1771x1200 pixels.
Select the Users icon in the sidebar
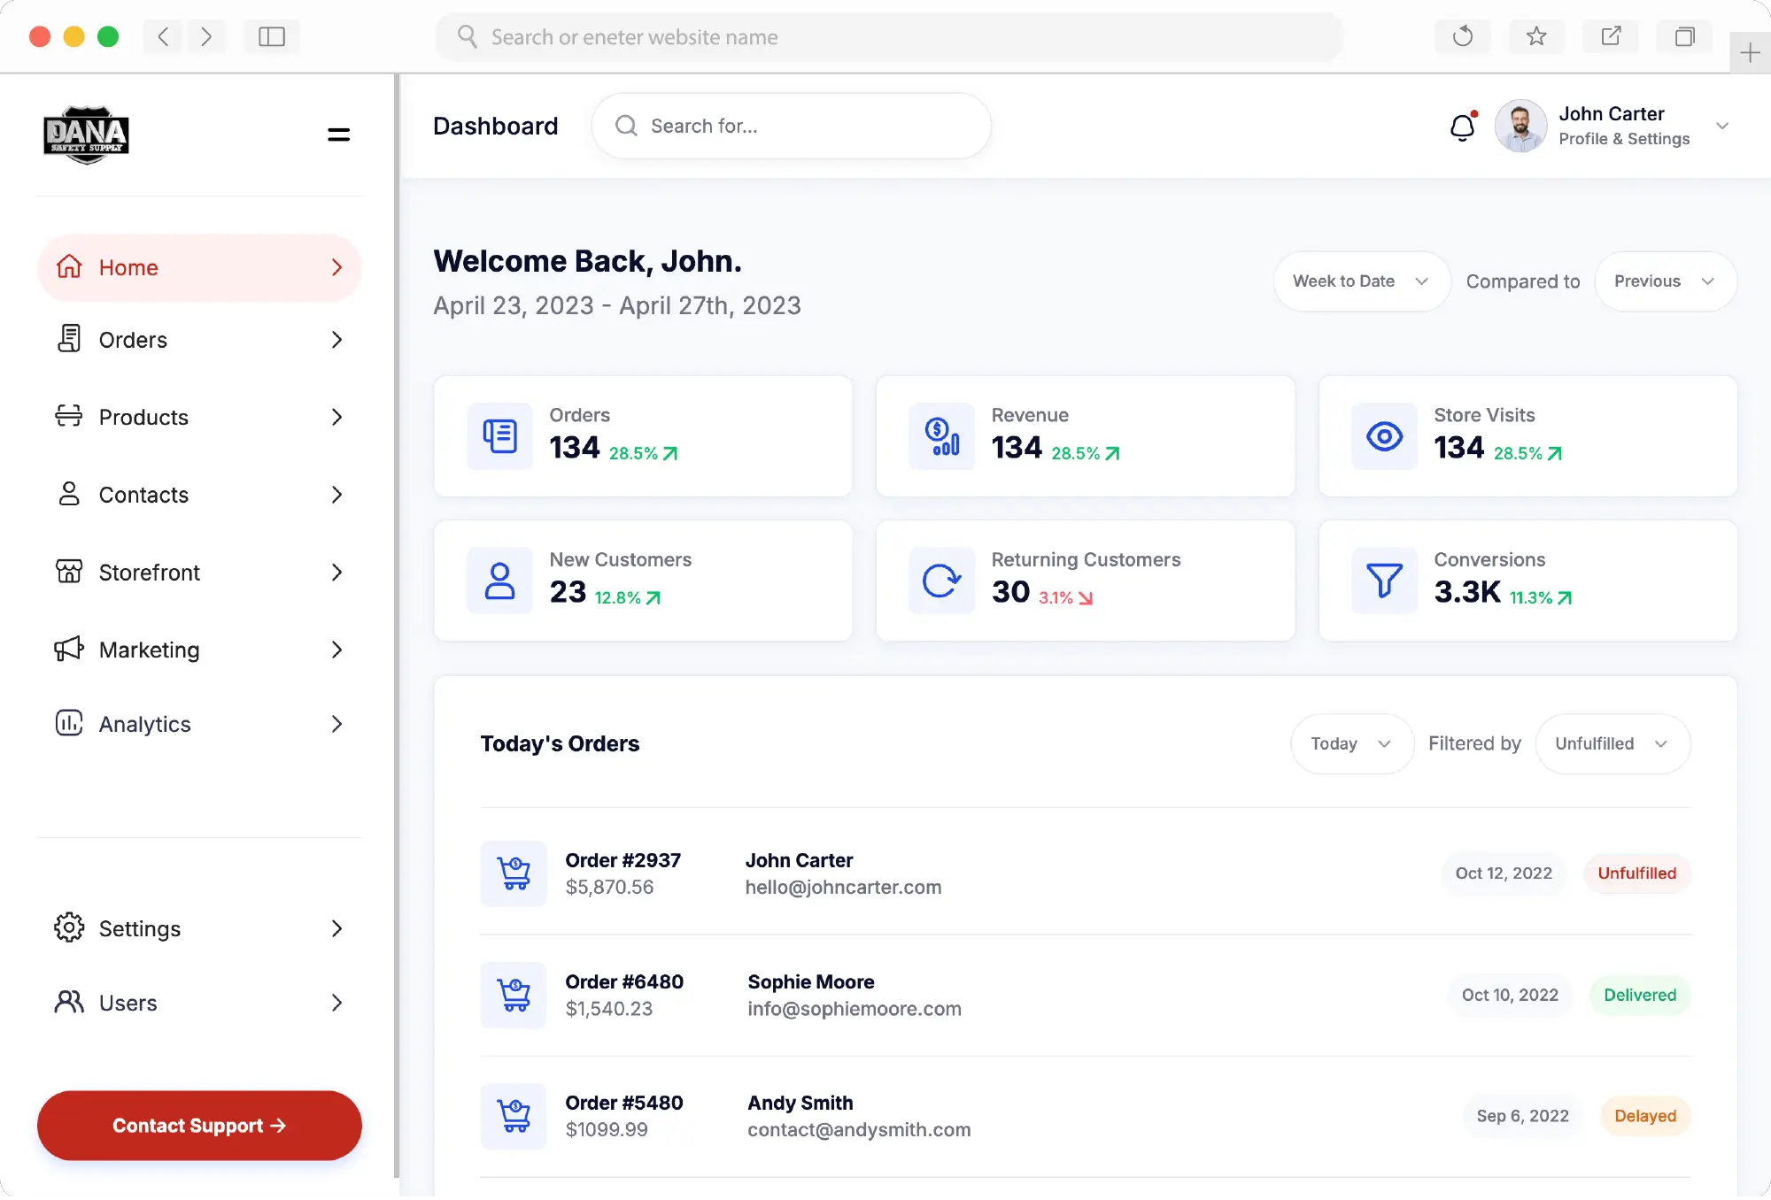coord(69,1002)
